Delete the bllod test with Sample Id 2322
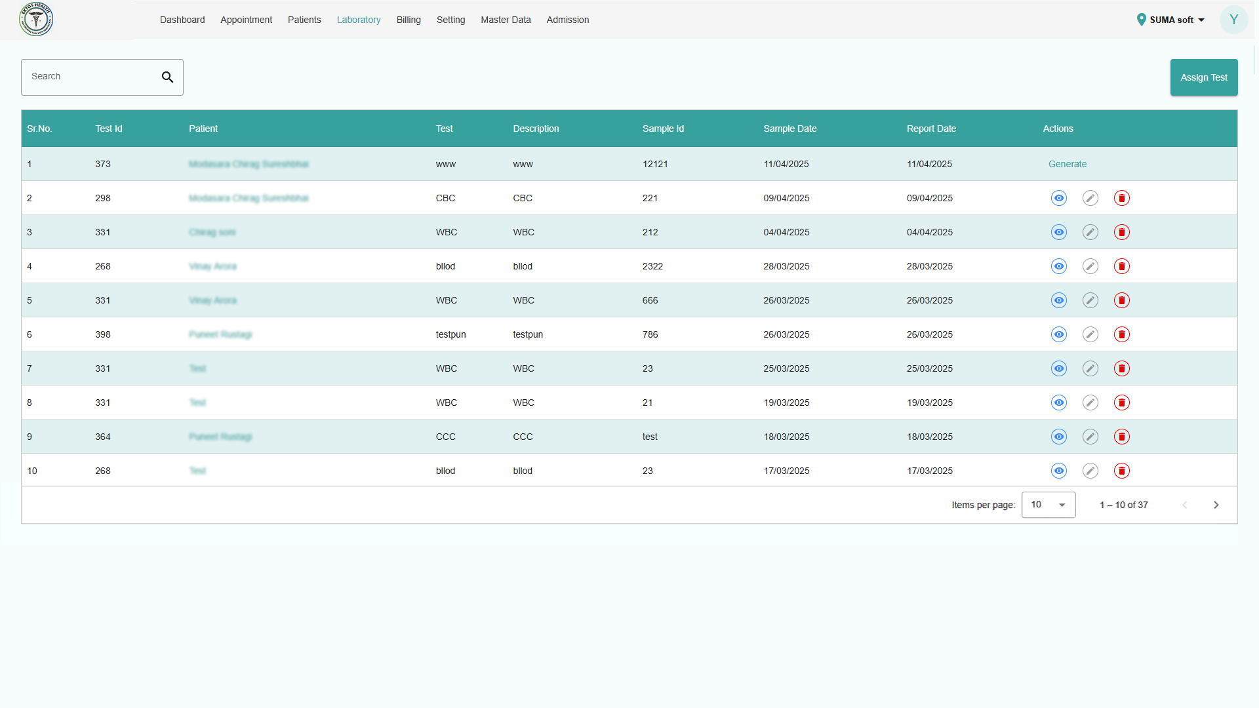1259x708 pixels. (1121, 266)
